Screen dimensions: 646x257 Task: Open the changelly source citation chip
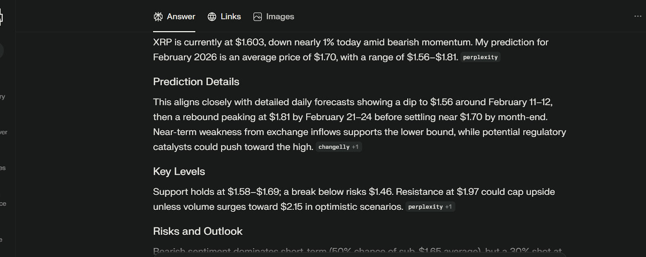click(334, 147)
